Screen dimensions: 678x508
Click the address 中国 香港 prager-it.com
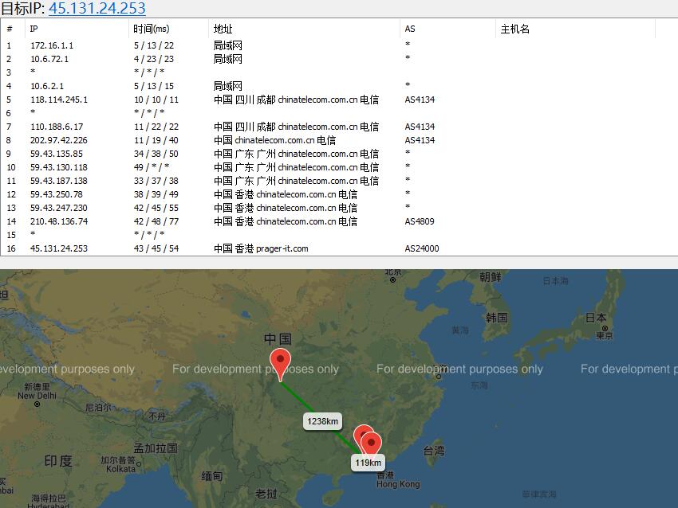pos(261,248)
